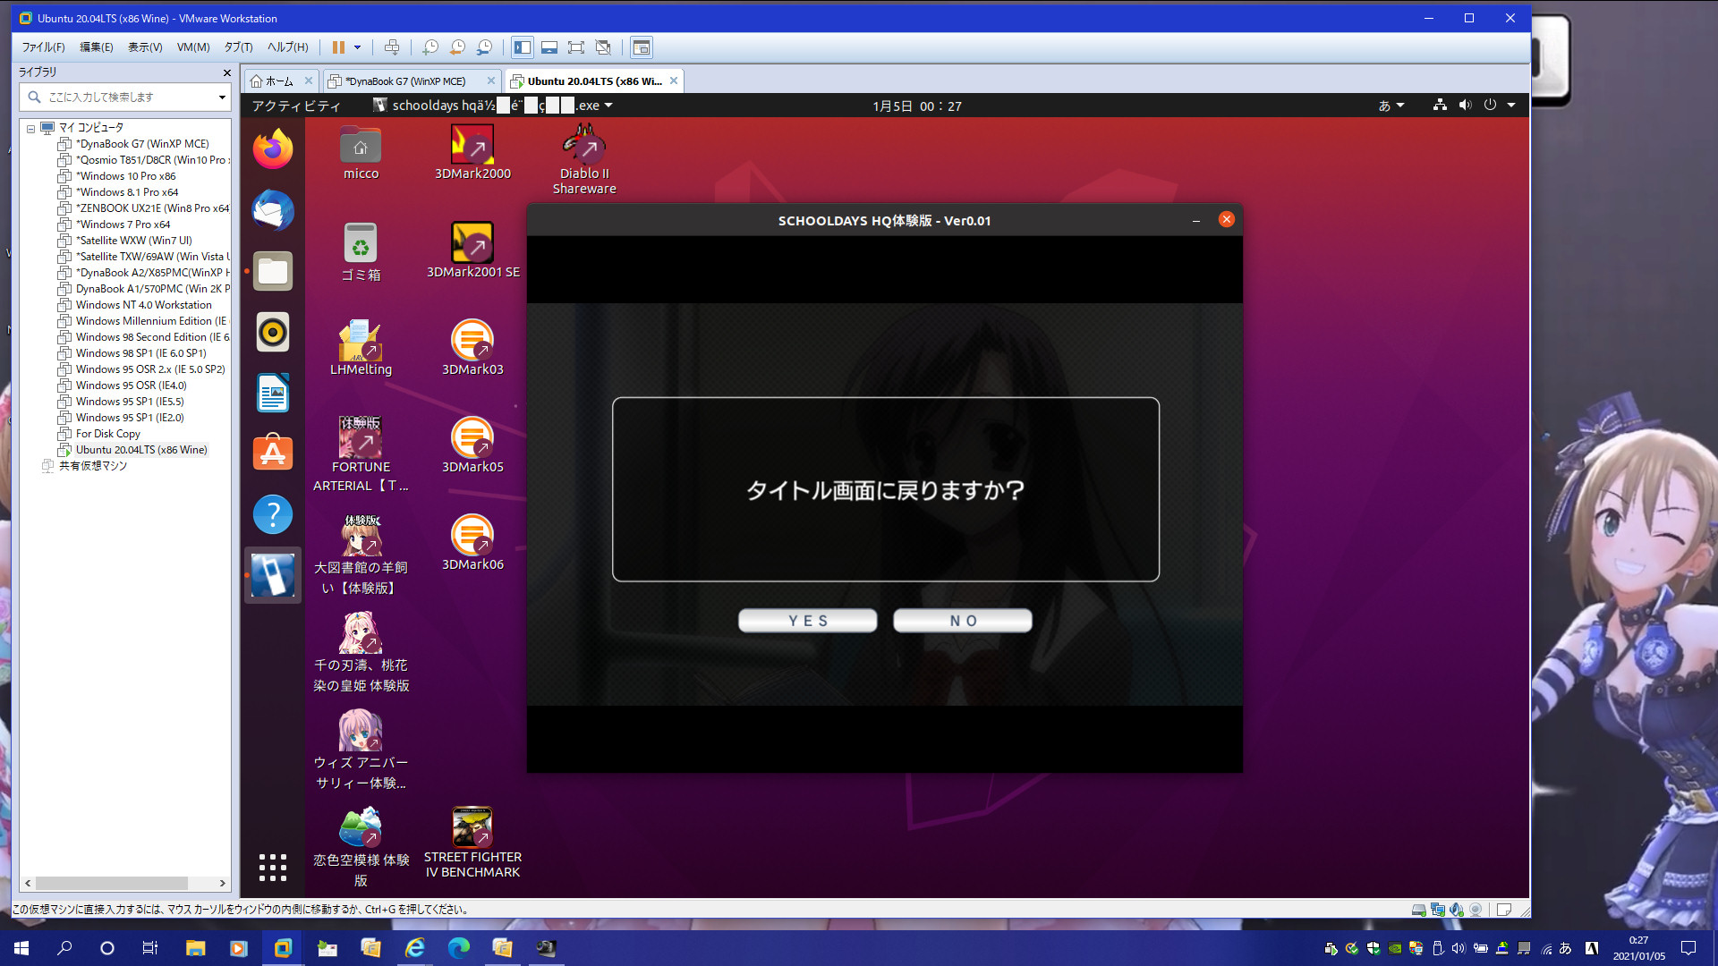Image resolution: width=1718 pixels, height=966 pixels.
Task: Switch to Unity mode via the toolbar icon
Action: coord(603,47)
